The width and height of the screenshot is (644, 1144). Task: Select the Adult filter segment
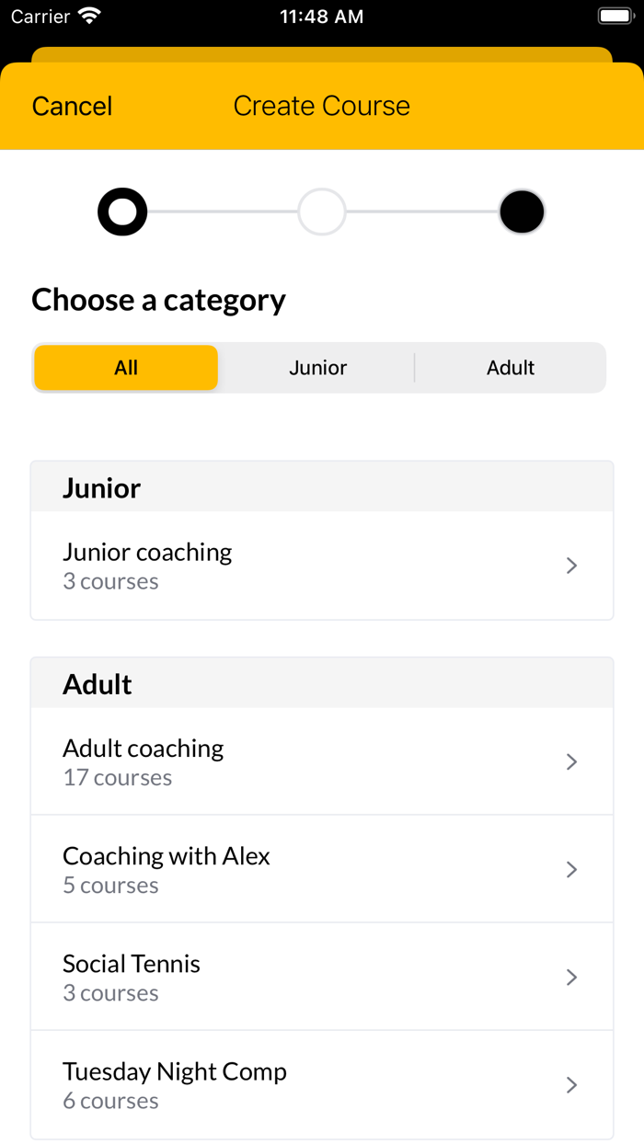[x=510, y=367]
